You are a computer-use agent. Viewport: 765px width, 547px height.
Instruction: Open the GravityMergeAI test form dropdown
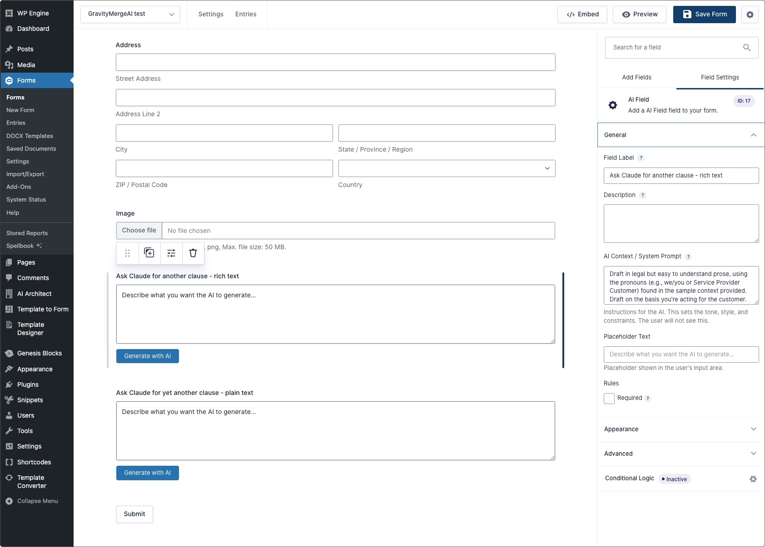click(130, 15)
